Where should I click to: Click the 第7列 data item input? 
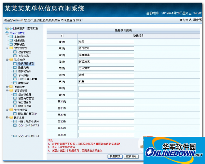pos(106,82)
